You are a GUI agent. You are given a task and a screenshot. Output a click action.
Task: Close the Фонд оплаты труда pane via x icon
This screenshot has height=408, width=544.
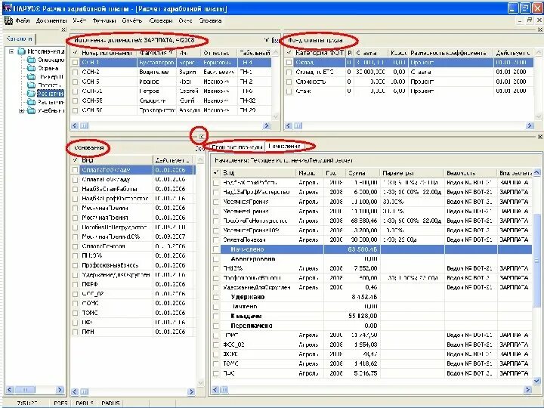pyautogui.click(x=539, y=29)
